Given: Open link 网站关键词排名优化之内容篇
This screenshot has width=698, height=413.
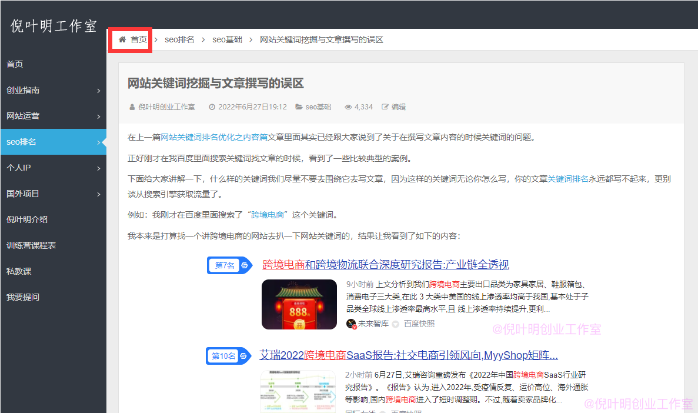Looking at the screenshot, I should point(213,137).
